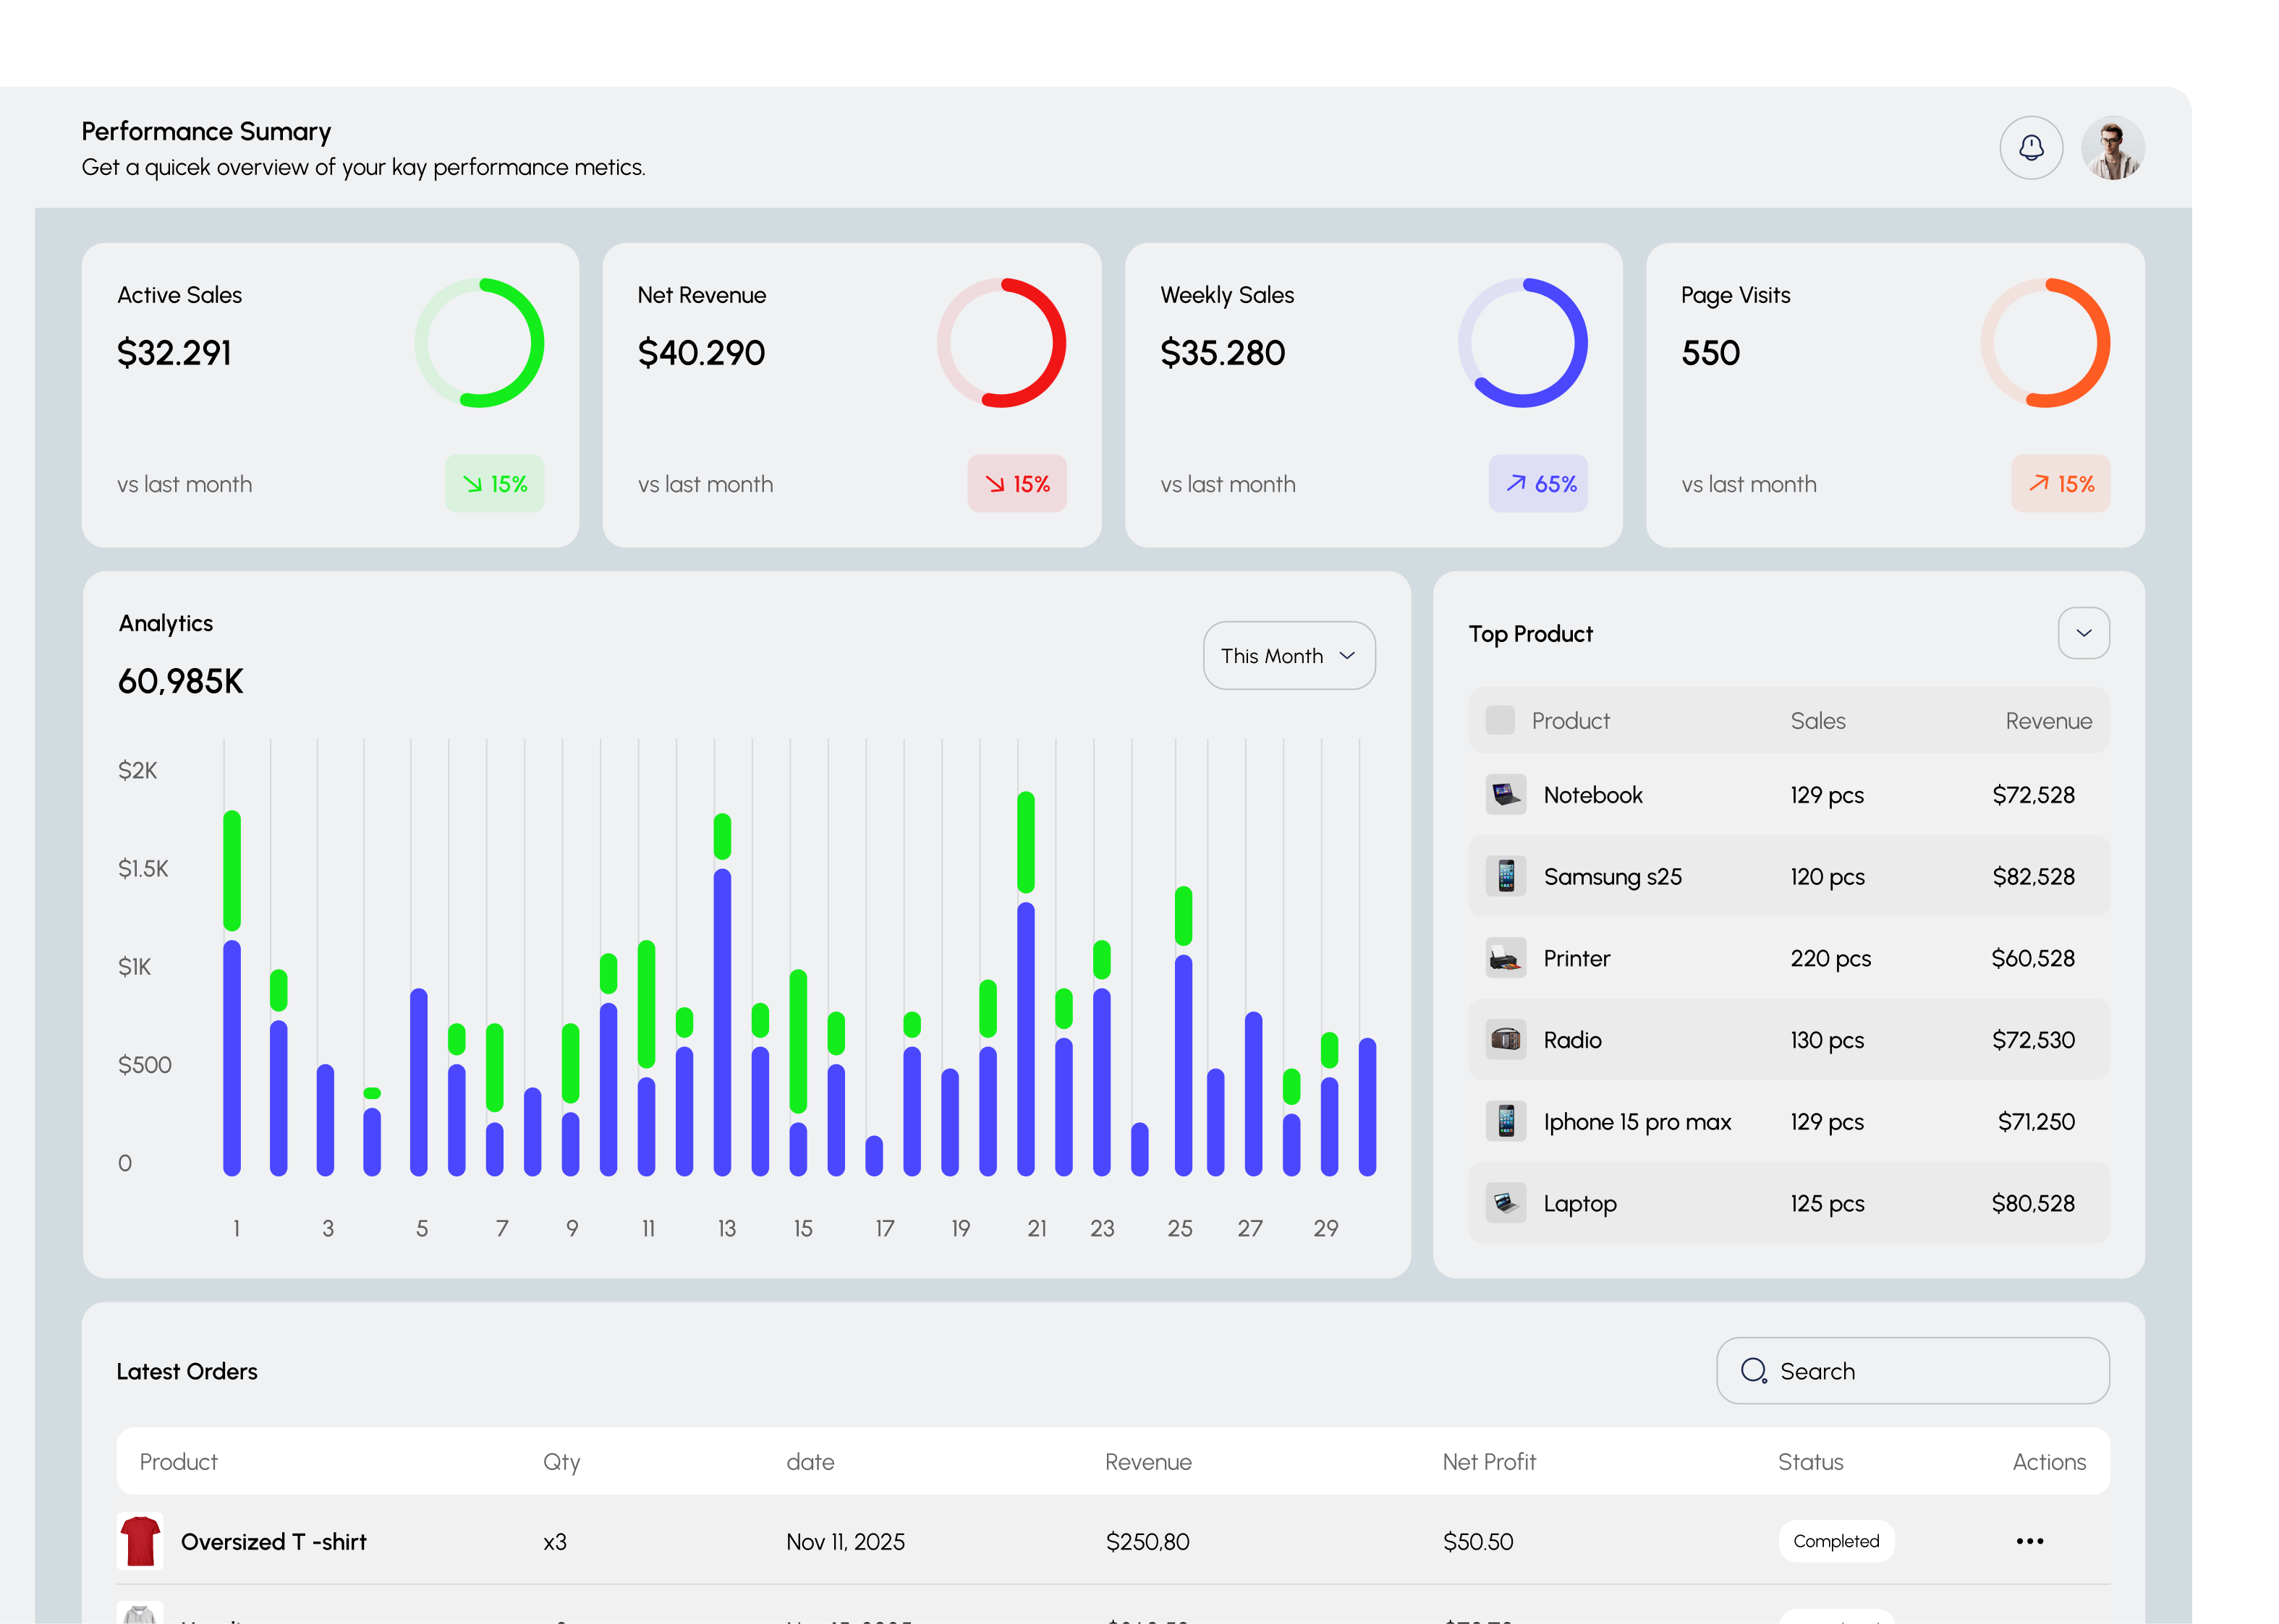Image resolution: width=2279 pixels, height=1624 pixels.
Task: Click analytics bar for day 13
Action: (x=722, y=994)
